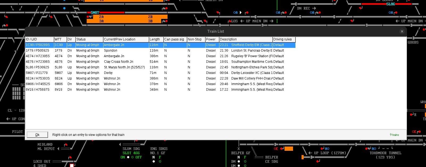The image size is (426, 167).
Task: Click the arrow above the SLUM SDG label
Action: [120, 144]
